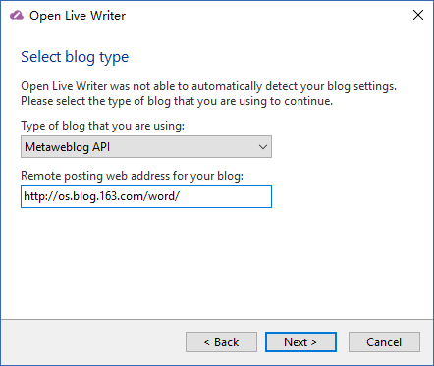The height and width of the screenshot is (366, 434).
Task: Click the 'Remote posting web address' label
Action: coord(132,176)
